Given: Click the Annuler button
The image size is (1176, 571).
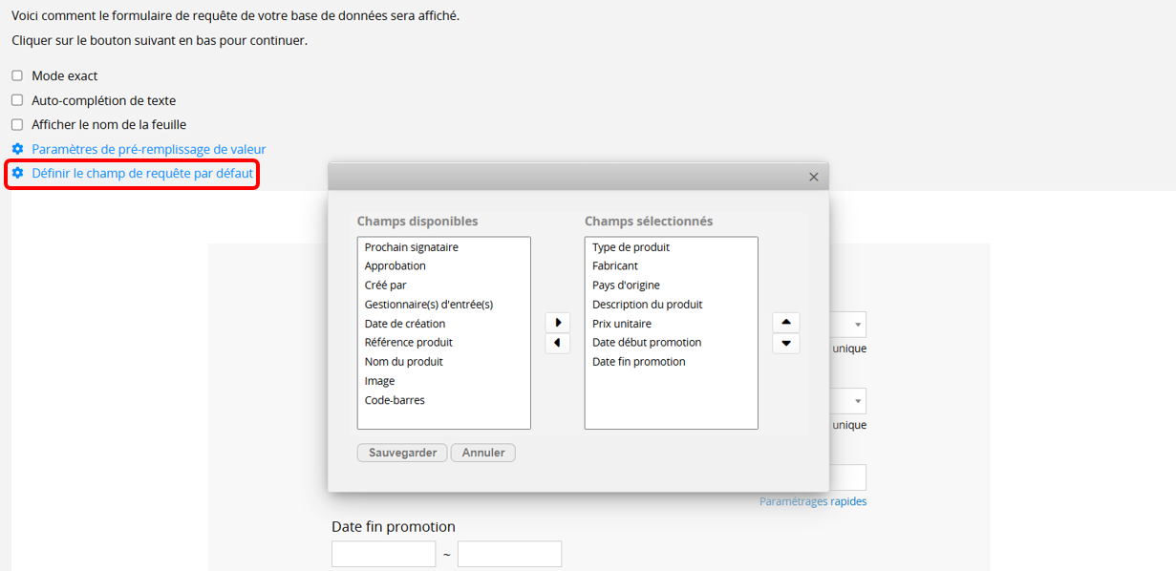Looking at the screenshot, I should (483, 453).
